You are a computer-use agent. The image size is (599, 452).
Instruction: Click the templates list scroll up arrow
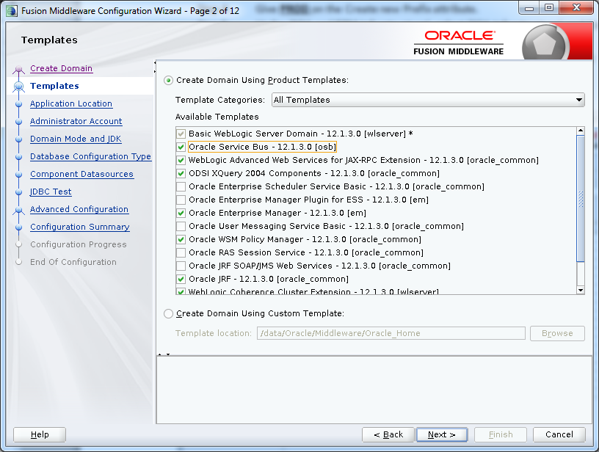point(581,131)
